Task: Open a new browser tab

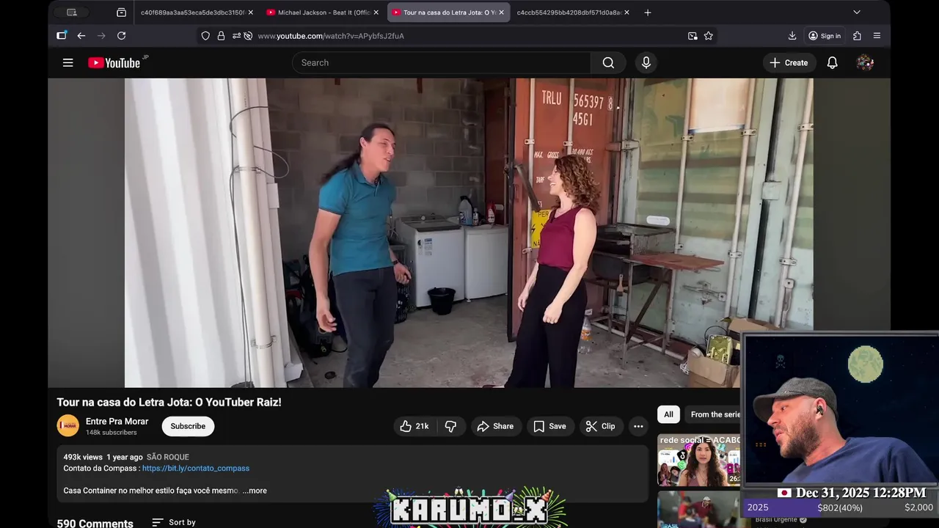Action: coord(647,12)
